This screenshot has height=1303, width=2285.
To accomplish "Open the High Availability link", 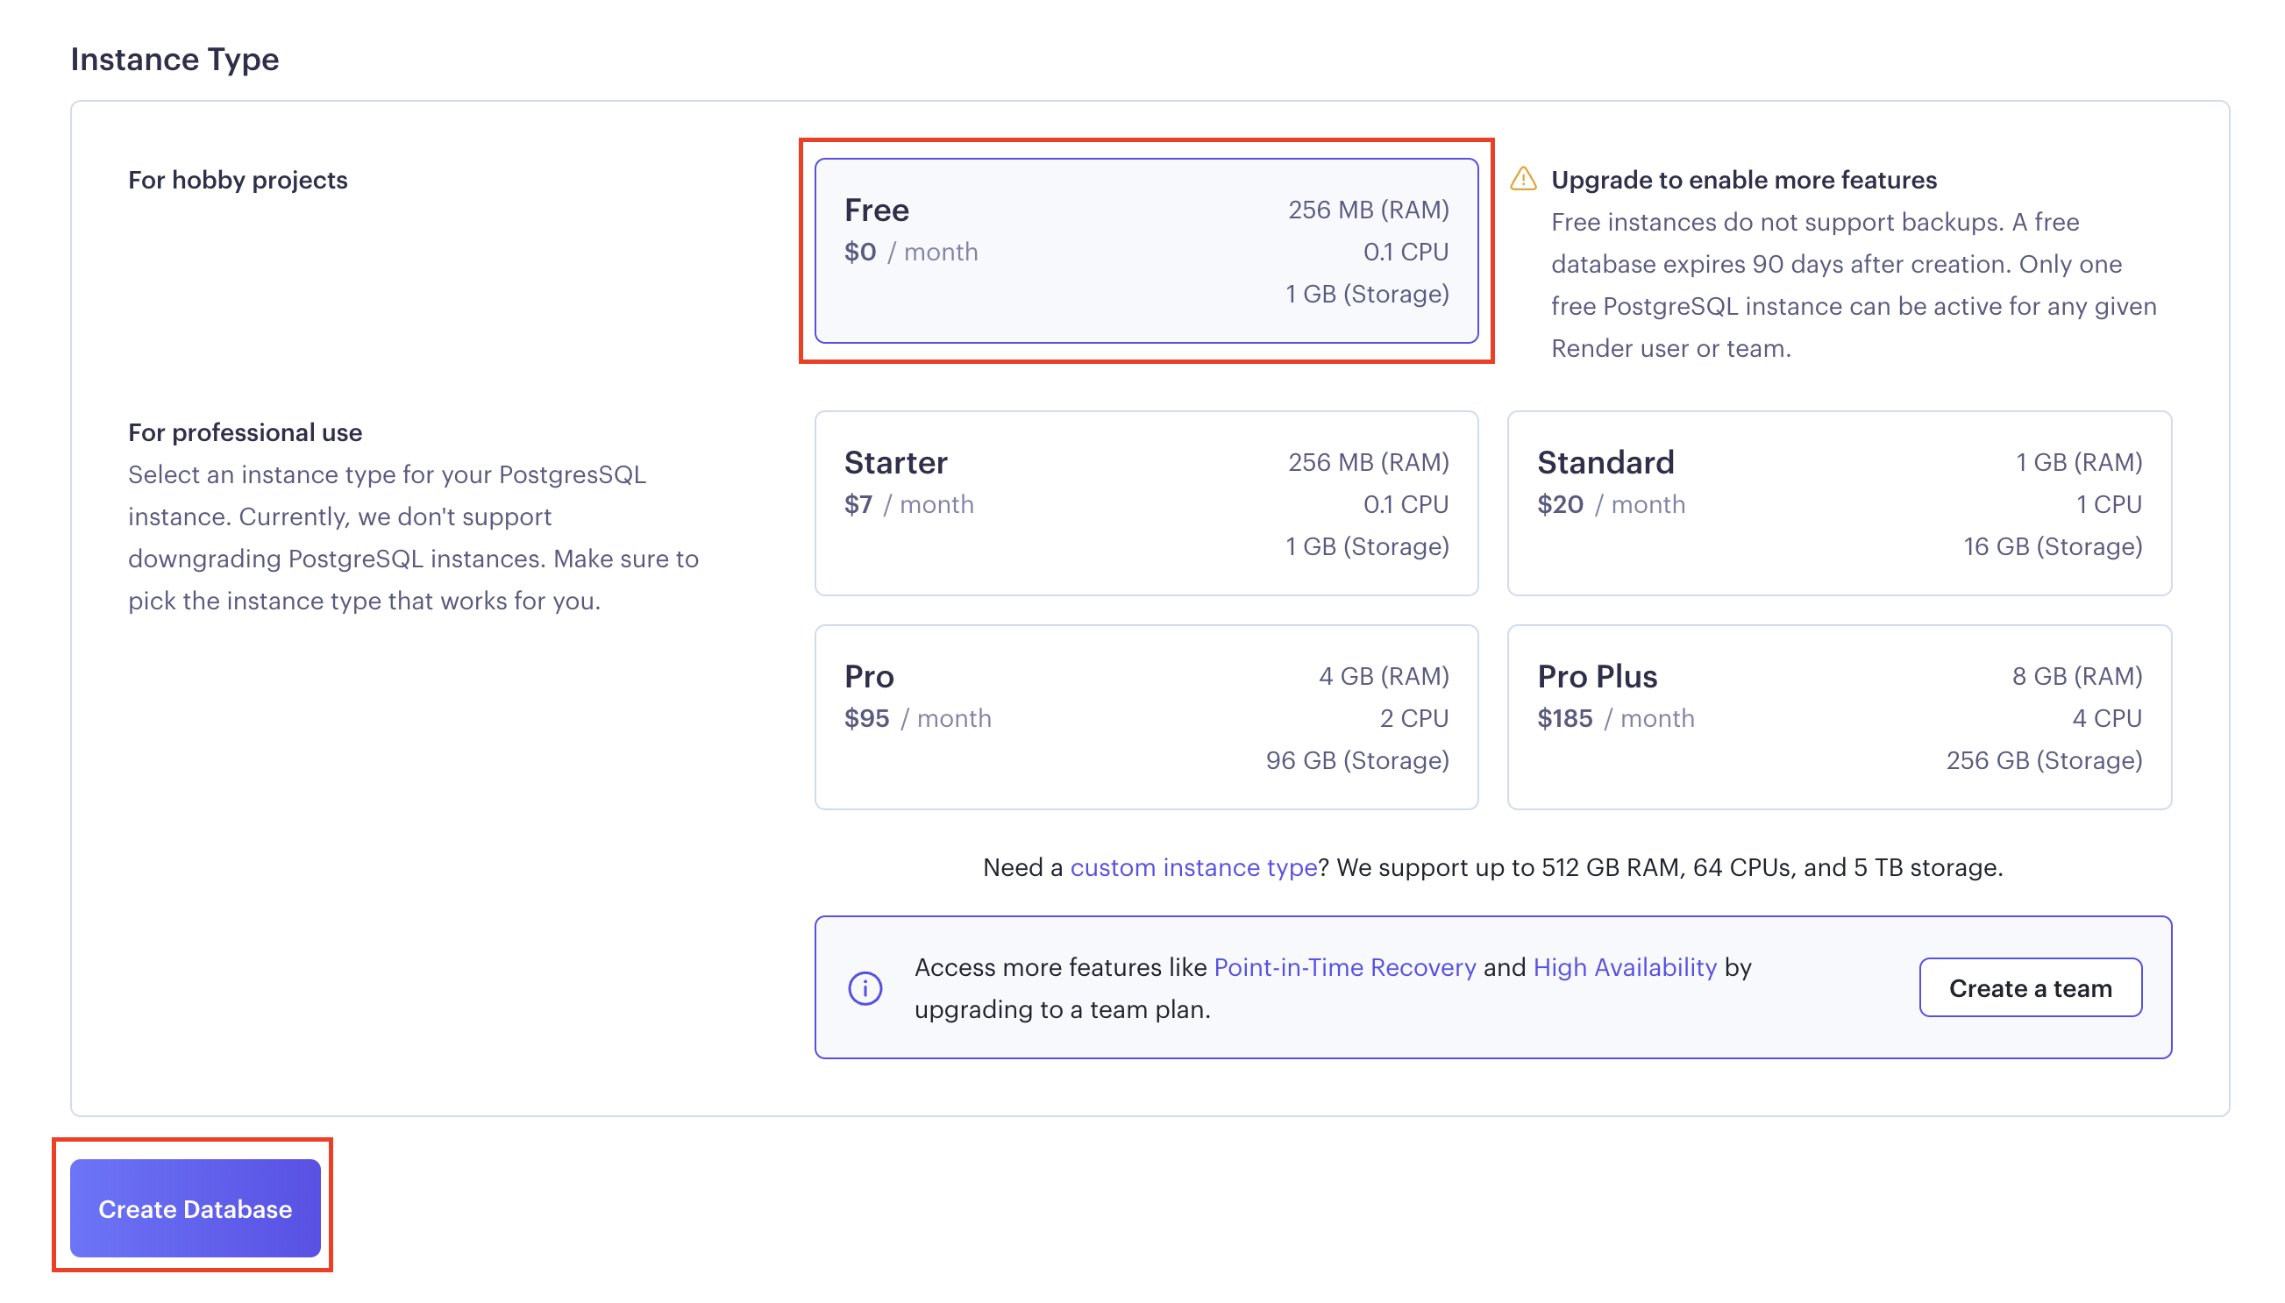I will tap(1624, 967).
